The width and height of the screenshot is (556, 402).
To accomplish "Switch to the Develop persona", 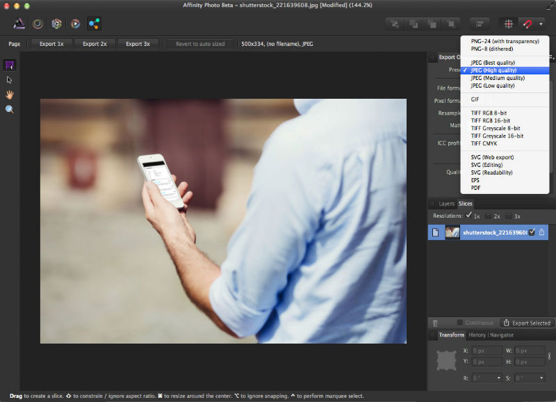I will tap(56, 24).
